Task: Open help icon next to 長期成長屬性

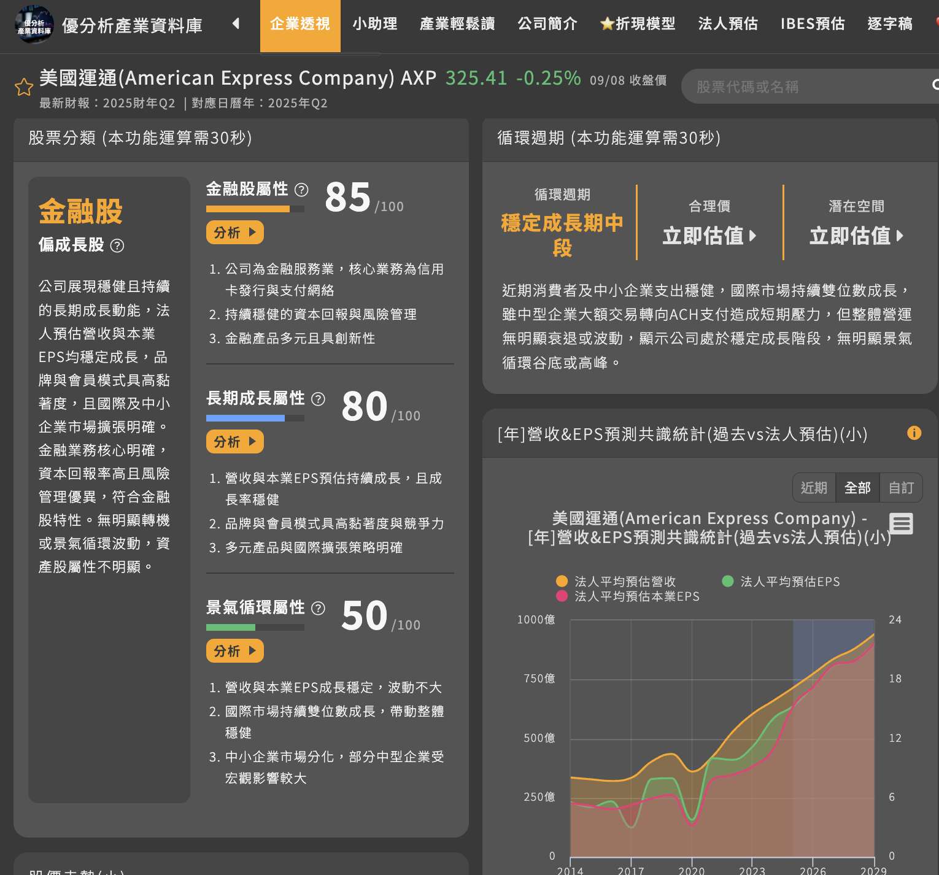Action: 318,399
